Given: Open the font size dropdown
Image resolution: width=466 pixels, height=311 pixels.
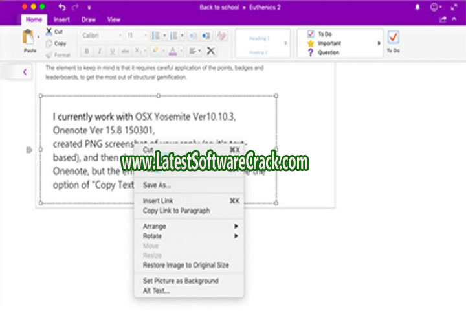Looking at the screenshot, I should point(136,36).
